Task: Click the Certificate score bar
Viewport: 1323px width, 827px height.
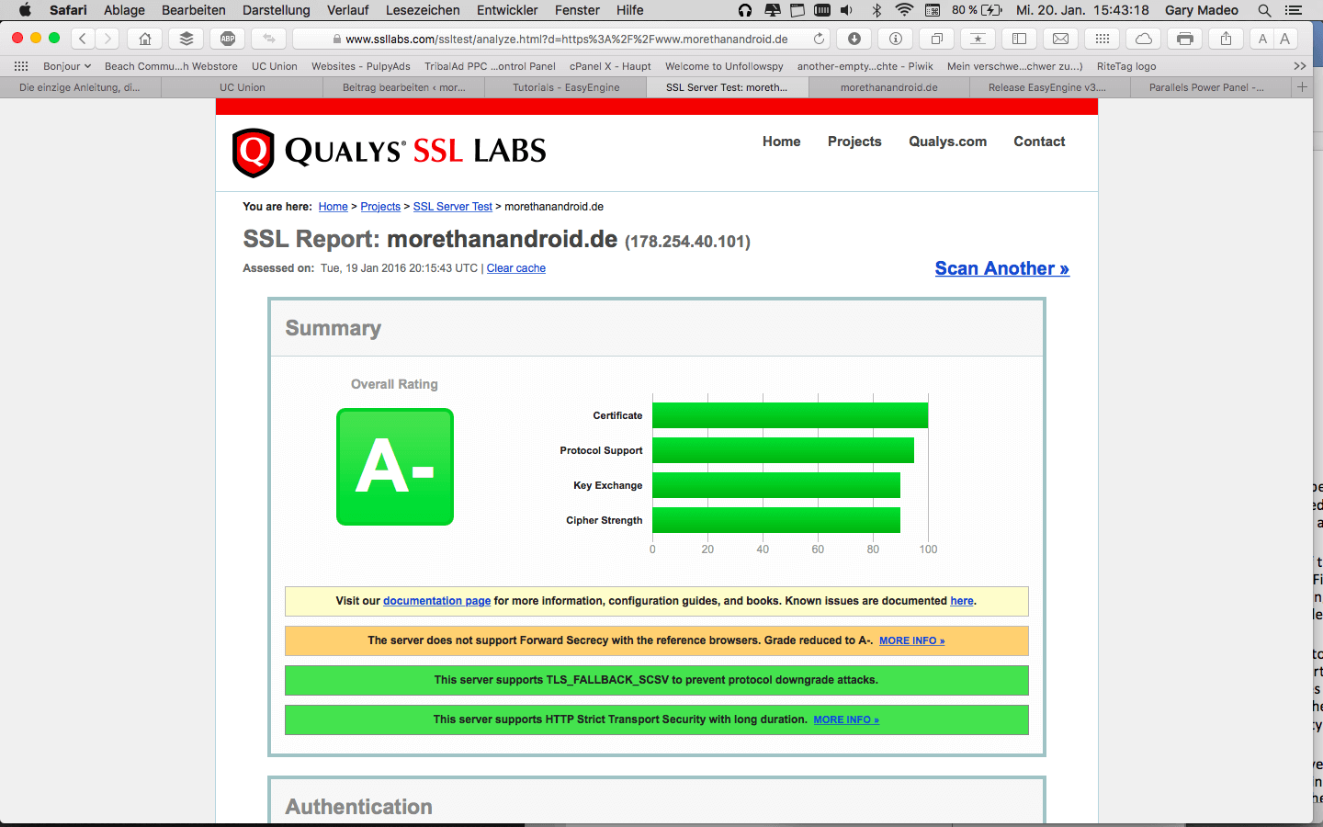Action: [790, 415]
